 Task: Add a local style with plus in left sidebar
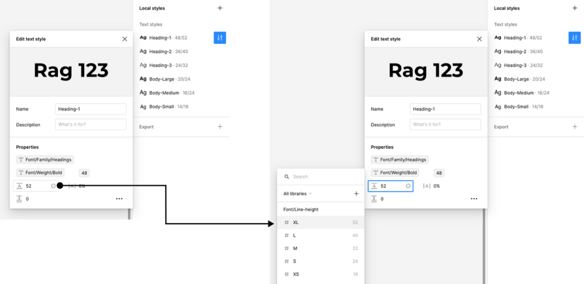[220, 8]
